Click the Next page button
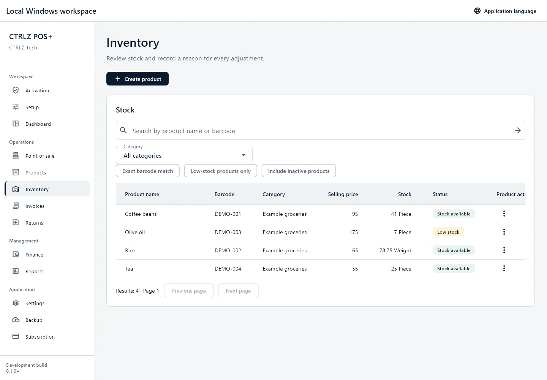 pos(238,291)
